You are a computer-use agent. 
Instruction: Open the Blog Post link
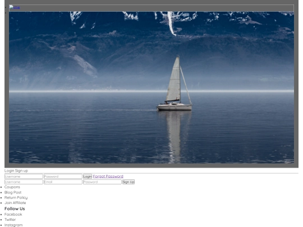13,192
